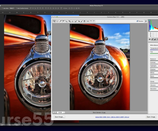Open the Auto-Select Group dropdown
Image resolution: width=158 pixels, height=131 pixels.
click(x=12, y=8)
